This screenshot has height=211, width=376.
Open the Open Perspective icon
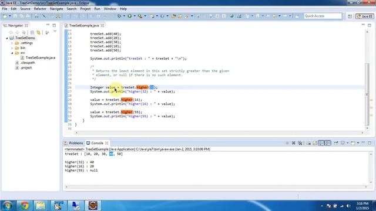[x=350, y=16]
